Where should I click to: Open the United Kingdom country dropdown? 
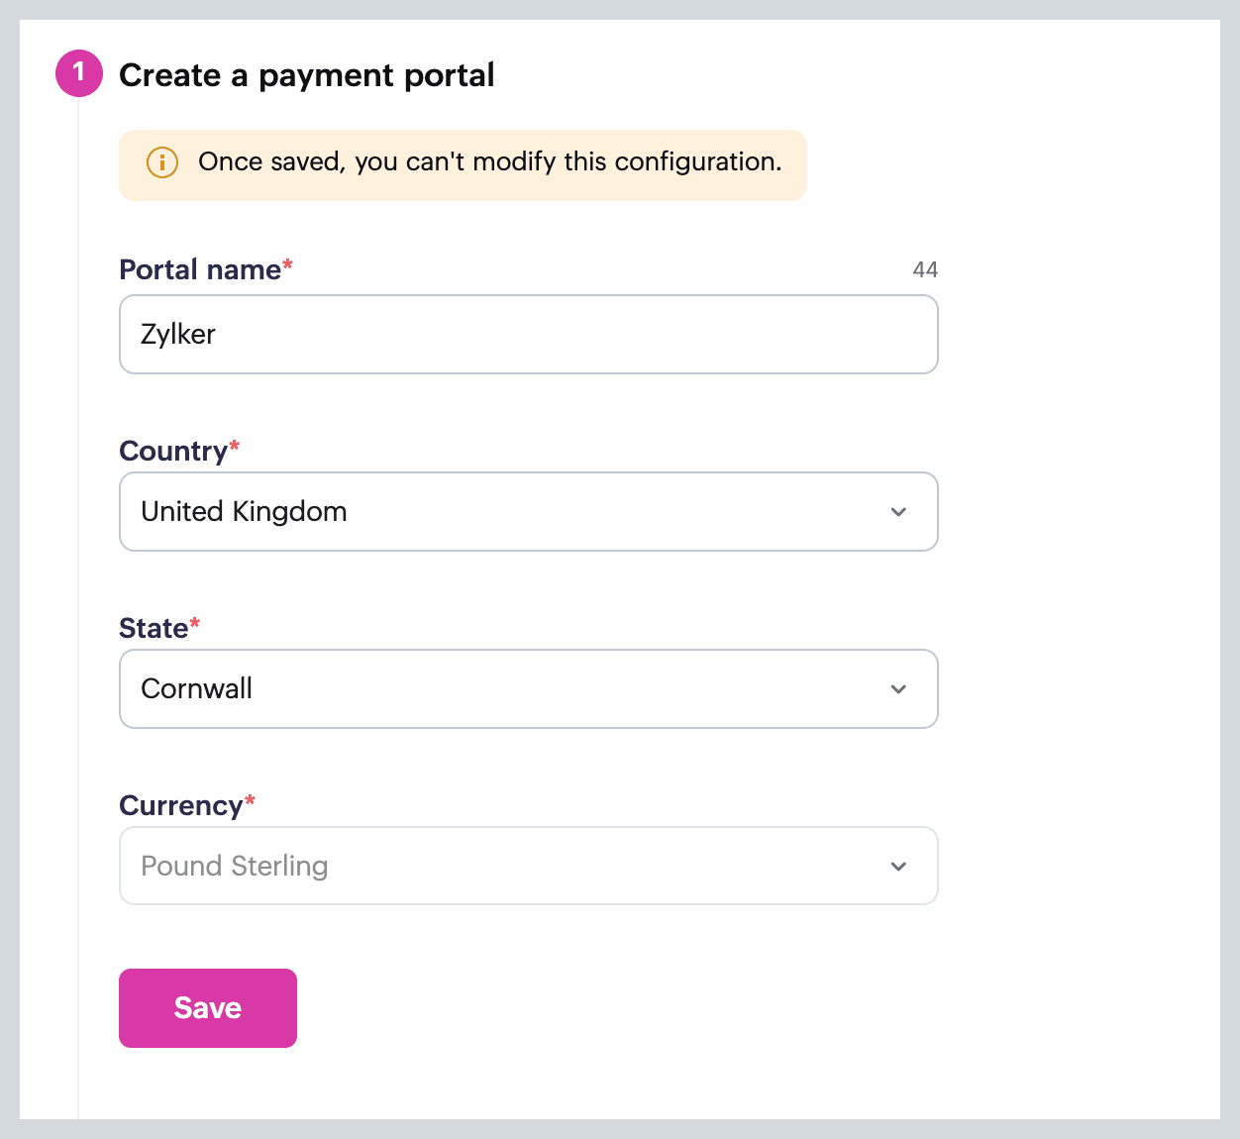(528, 512)
